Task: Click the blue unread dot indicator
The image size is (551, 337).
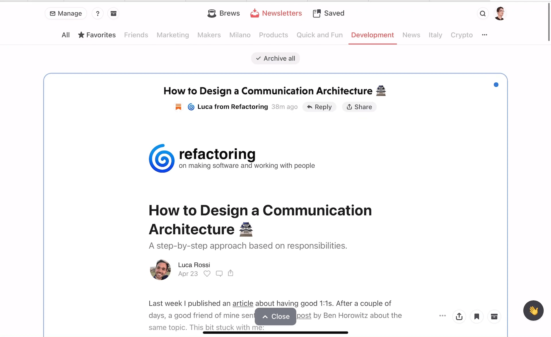Action: tap(496, 85)
